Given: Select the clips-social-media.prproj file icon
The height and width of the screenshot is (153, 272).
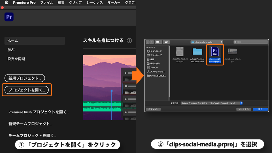Looking at the screenshot, I should coord(215,52).
